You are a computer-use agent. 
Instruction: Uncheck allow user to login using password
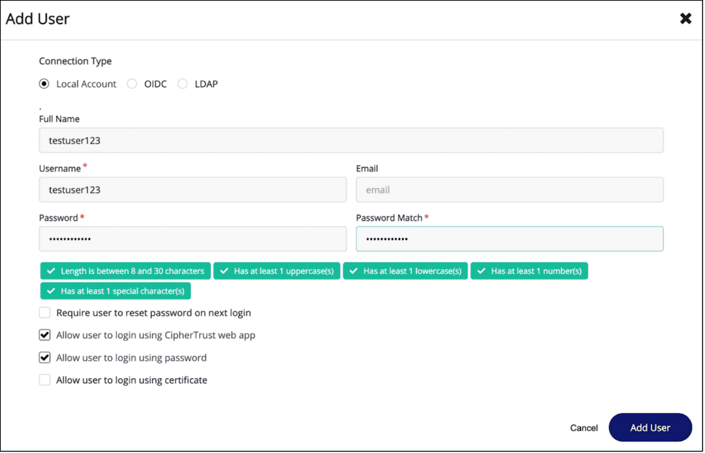point(44,357)
